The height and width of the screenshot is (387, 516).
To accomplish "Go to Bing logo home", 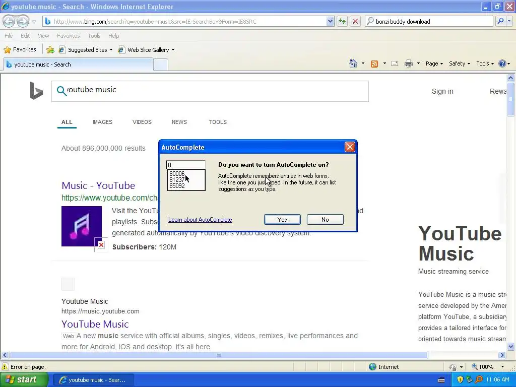I will (x=36, y=91).
